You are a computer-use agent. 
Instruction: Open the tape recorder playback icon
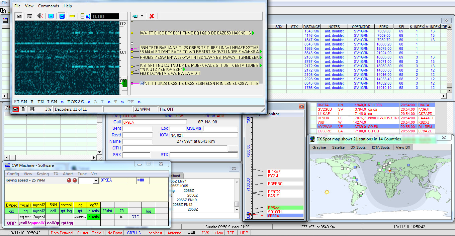point(29,16)
